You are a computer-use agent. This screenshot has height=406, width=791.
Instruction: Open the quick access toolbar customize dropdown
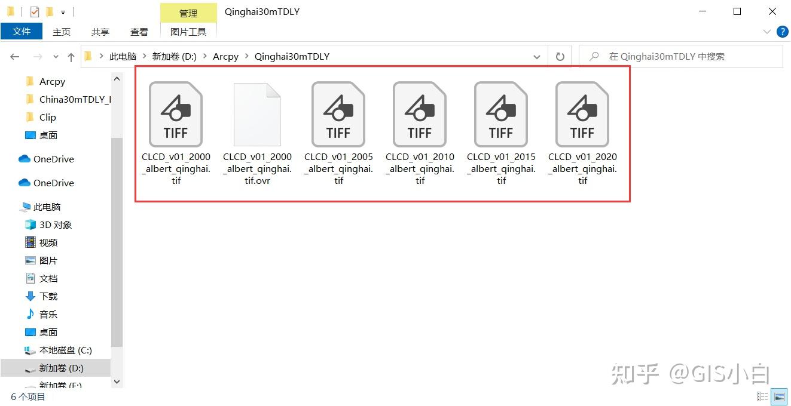tap(63, 12)
